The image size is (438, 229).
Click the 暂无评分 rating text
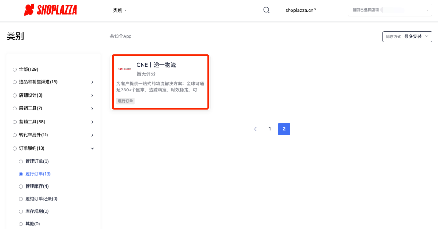tap(146, 74)
